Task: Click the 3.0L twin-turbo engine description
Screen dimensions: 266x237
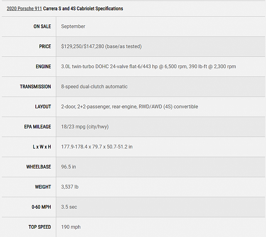Action: pyautogui.click(x=148, y=66)
